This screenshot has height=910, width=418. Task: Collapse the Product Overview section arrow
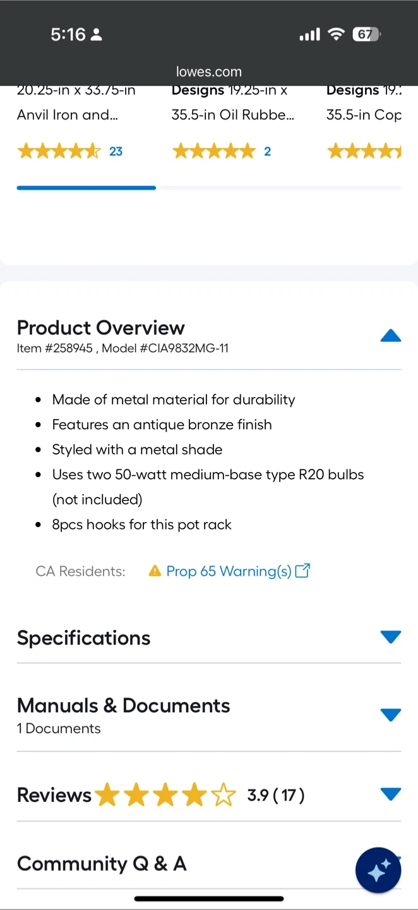click(390, 336)
